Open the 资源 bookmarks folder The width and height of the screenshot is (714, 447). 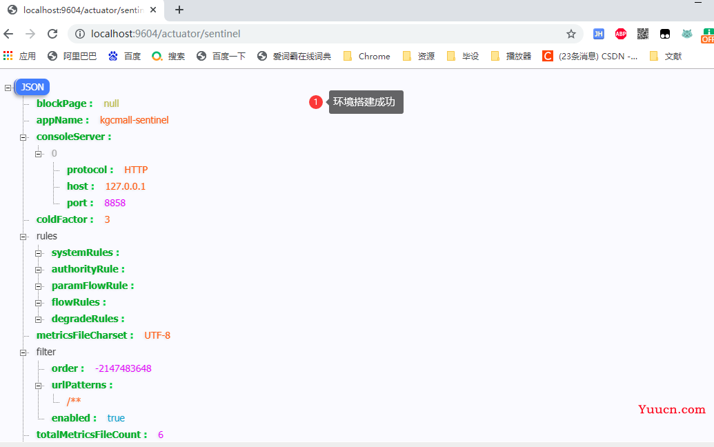[x=419, y=56]
